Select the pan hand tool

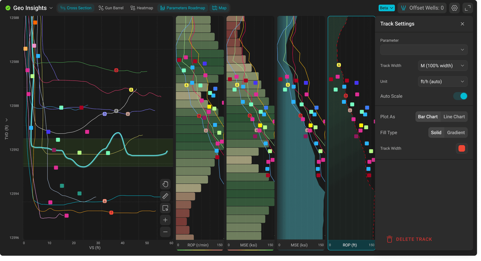click(x=165, y=184)
